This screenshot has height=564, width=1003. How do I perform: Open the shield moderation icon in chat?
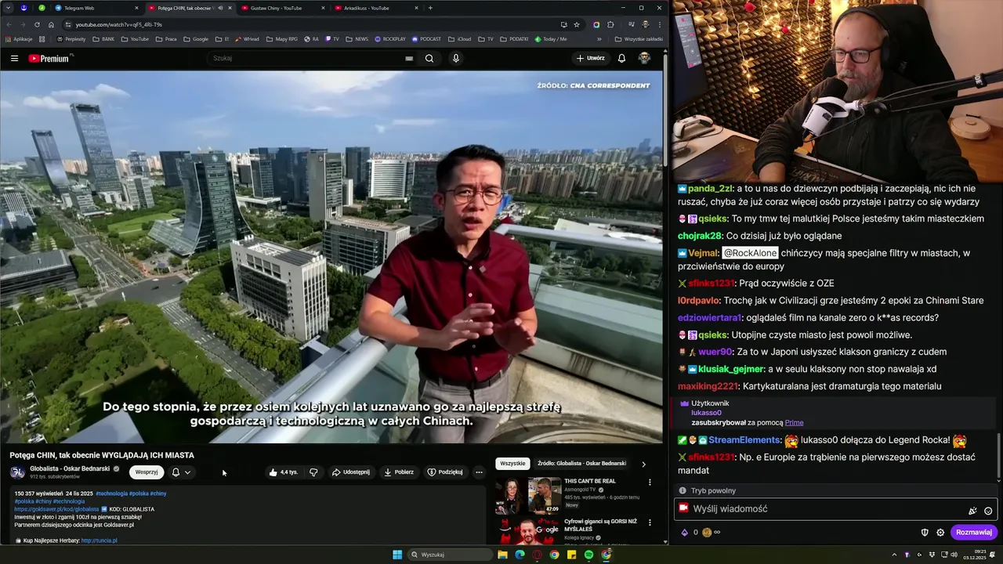click(x=925, y=533)
